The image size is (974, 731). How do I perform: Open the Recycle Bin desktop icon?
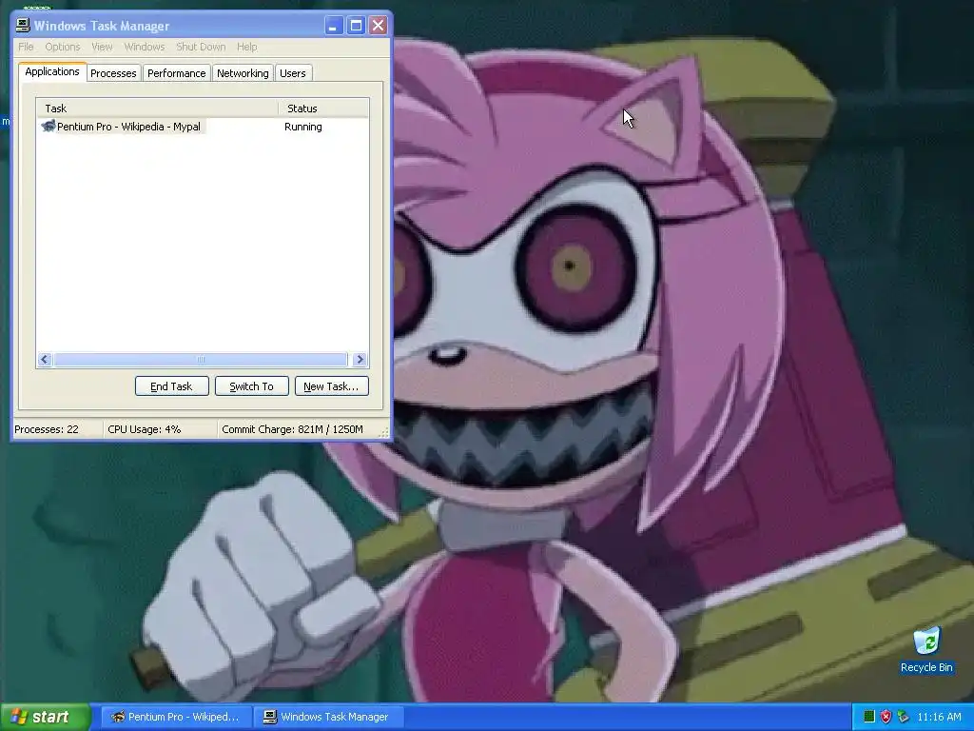tap(926, 650)
